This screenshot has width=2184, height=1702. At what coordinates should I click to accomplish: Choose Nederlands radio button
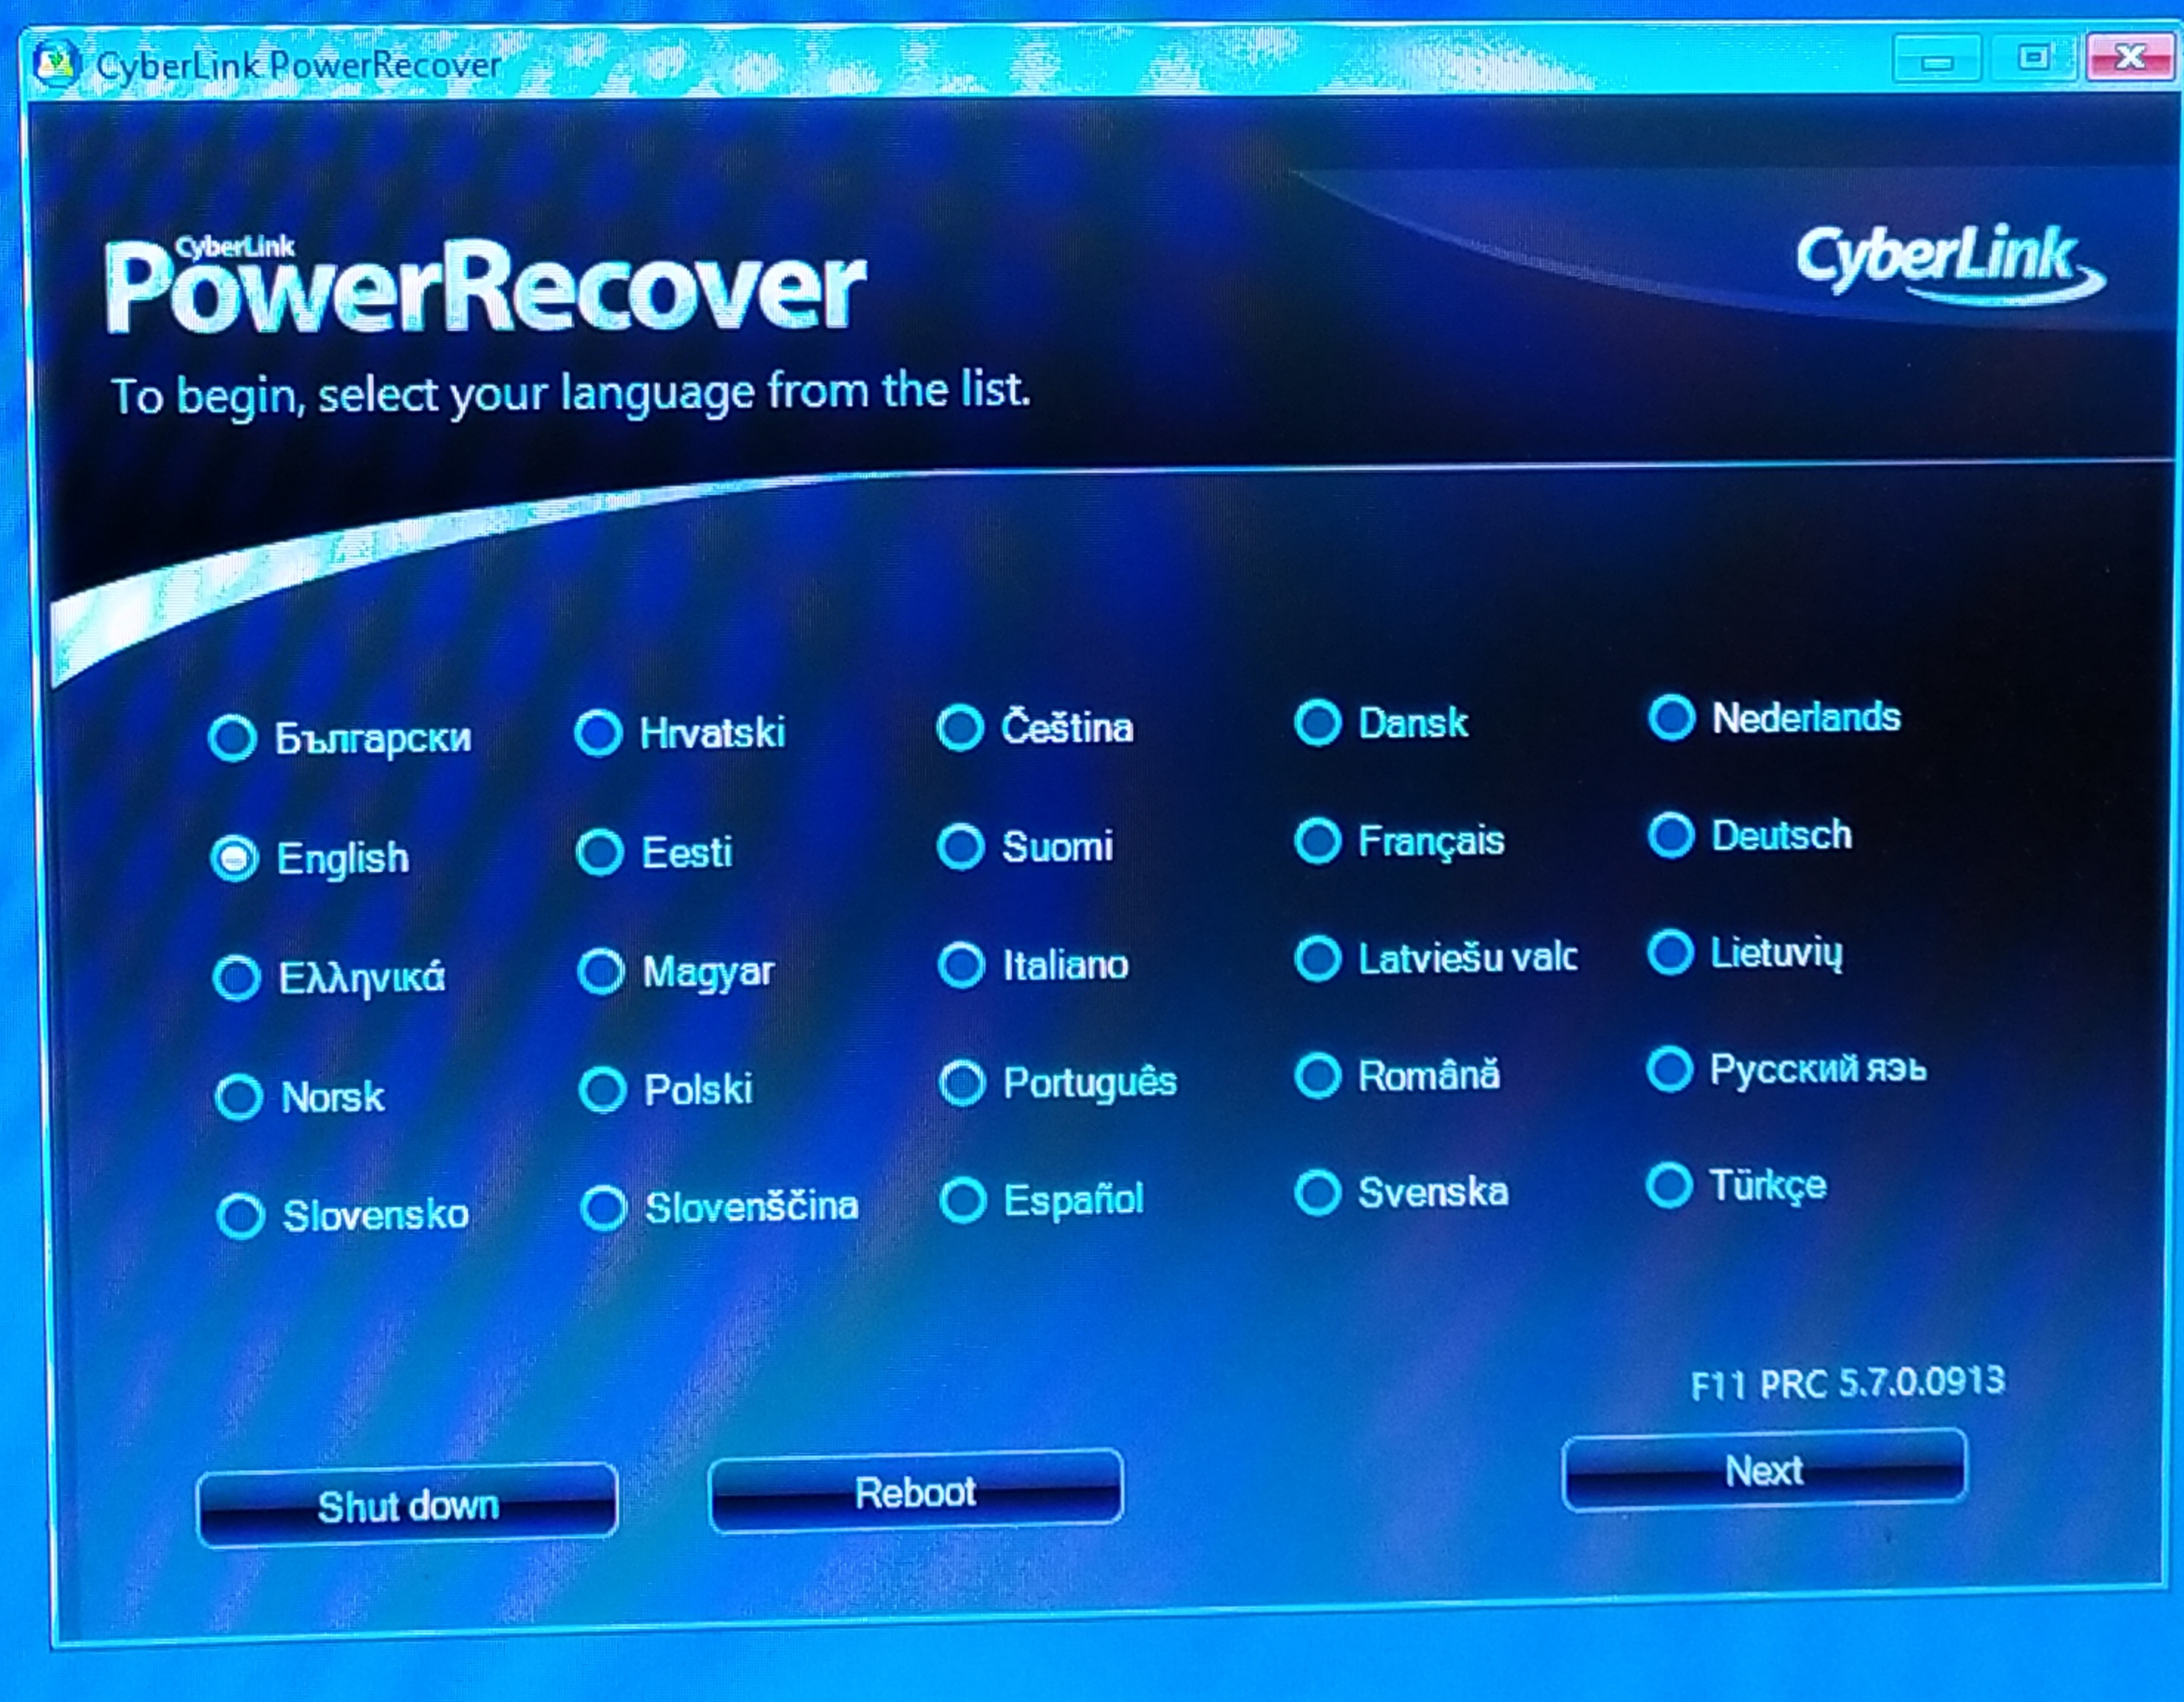(x=1671, y=717)
